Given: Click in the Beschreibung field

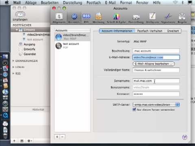Looking at the screenshot, I should [x=156, y=51].
